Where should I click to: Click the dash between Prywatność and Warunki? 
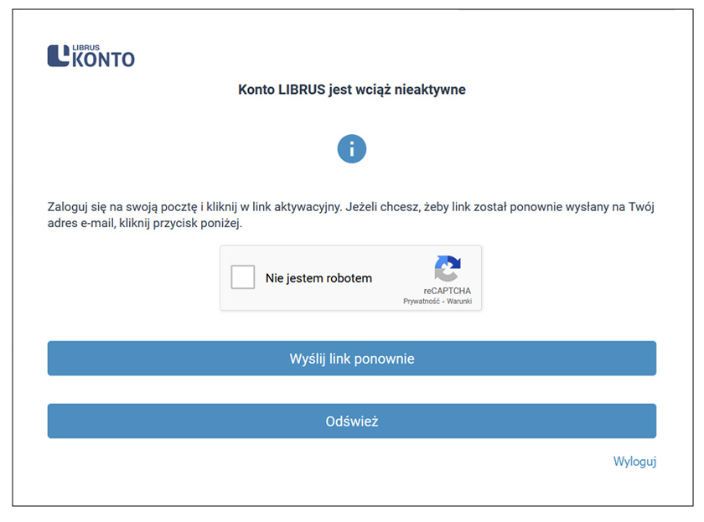tap(443, 301)
